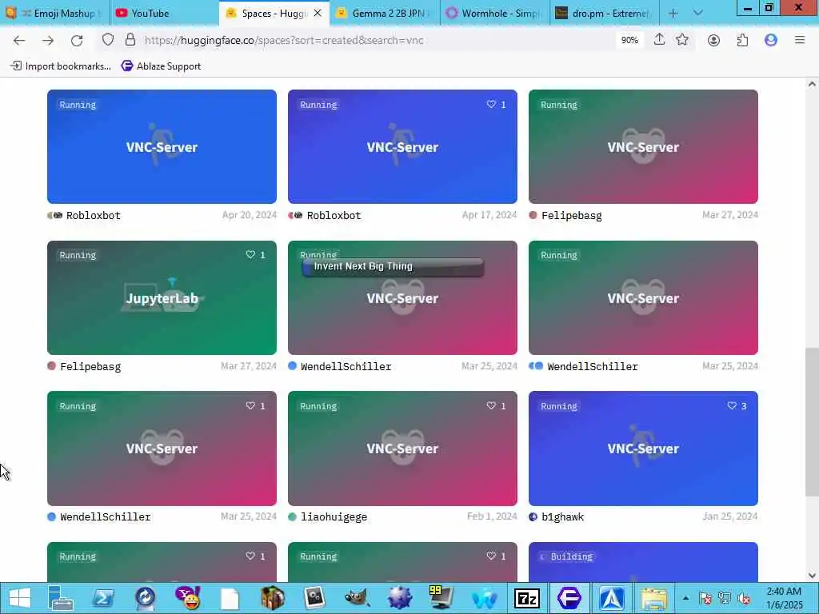Screen dimensions: 819x614
Task: Close the Spaces - Hugging Face tab
Action: [x=318, y=13]
